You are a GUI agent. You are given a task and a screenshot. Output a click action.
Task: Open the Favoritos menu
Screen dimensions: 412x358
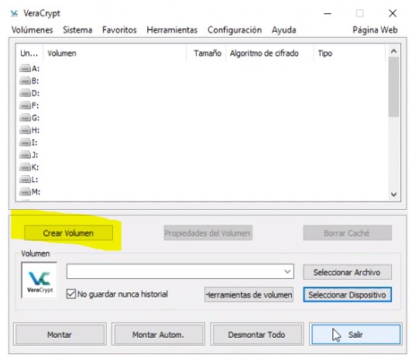tap(119, 30)
